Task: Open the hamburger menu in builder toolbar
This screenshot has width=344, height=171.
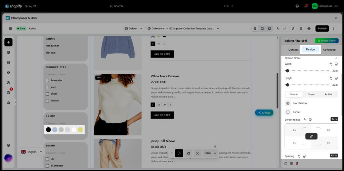Action: pyautogui.click(x=10, y=28)
